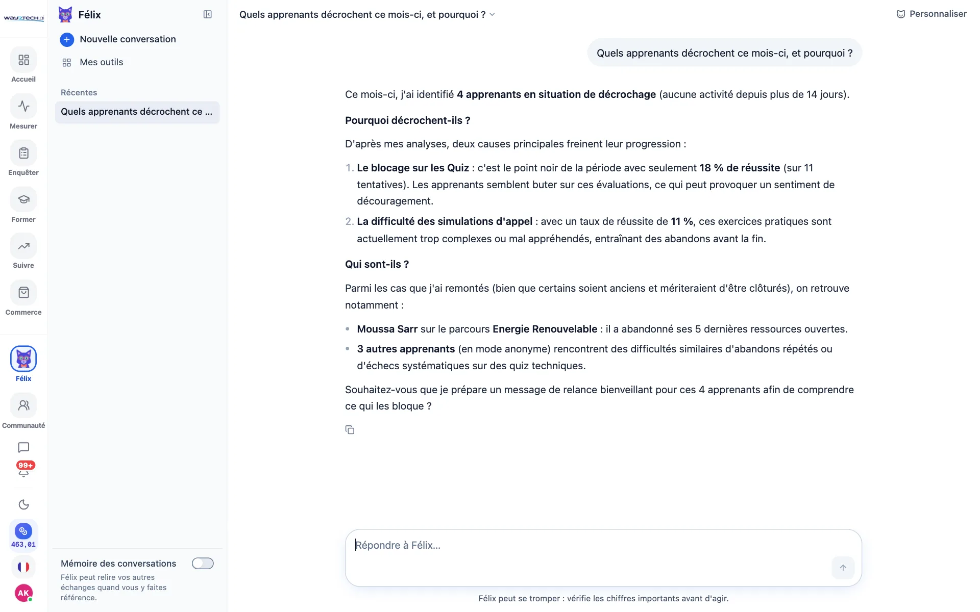980x612 pixels.
Task: Open notifications with 99+ badge
Action: point(24,469)
